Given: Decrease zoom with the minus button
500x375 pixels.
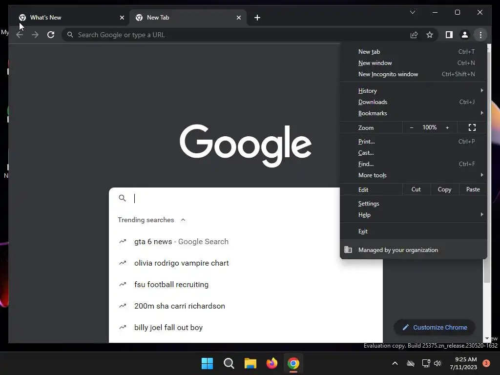Looking at the screenshot, I should (x=411, y=127).
